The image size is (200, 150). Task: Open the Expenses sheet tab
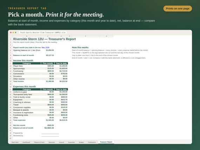72,142
